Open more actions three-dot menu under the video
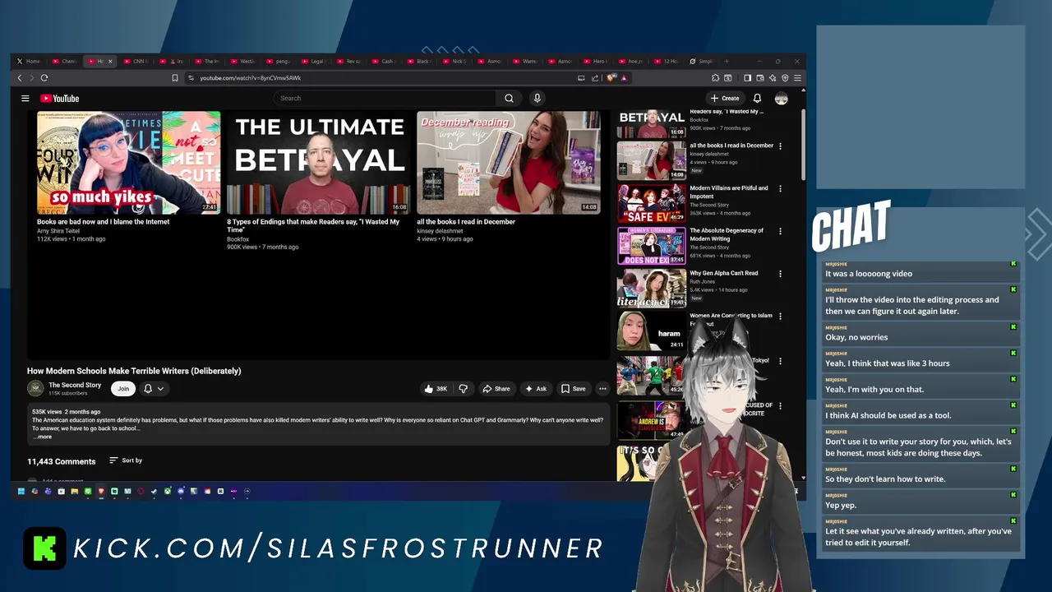The height and width of the screenshot is (592, 1052). [602, 389]
